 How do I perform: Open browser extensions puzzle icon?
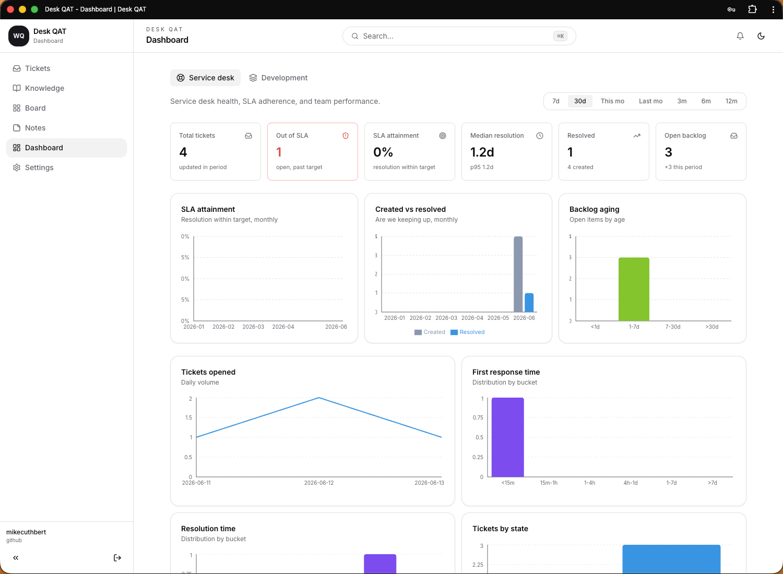pos(752,9)
